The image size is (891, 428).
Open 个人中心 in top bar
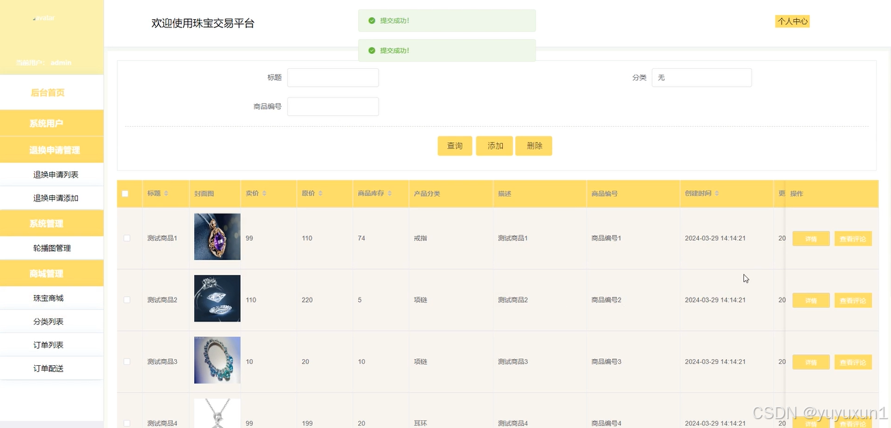793,22
